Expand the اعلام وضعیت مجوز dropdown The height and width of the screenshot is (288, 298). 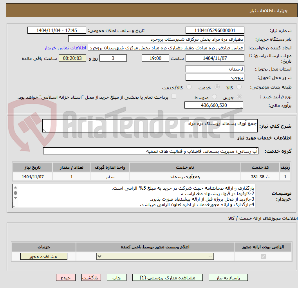tap(155, 256)
